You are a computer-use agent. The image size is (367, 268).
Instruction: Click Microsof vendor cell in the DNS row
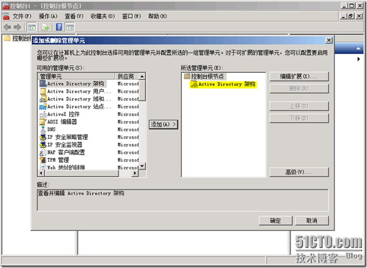[128, 130]
